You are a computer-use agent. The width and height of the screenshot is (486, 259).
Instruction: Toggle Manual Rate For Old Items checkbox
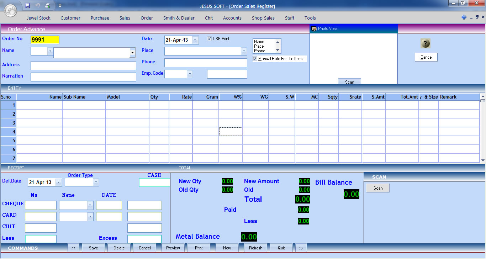point(255,59)
